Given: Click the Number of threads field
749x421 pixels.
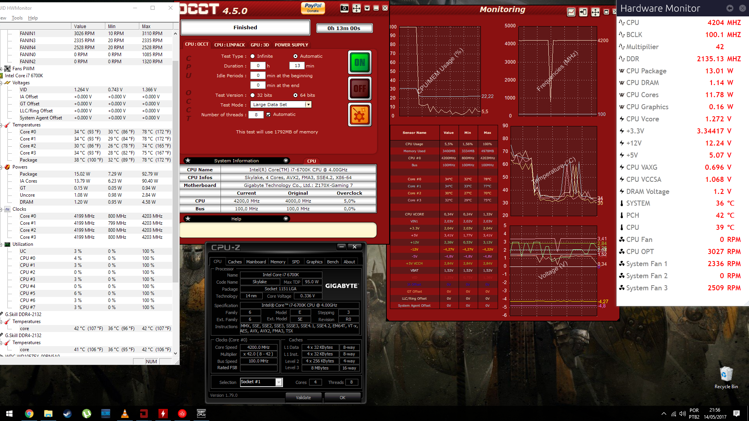Looking at the screenshot, I should pos(256,115).
